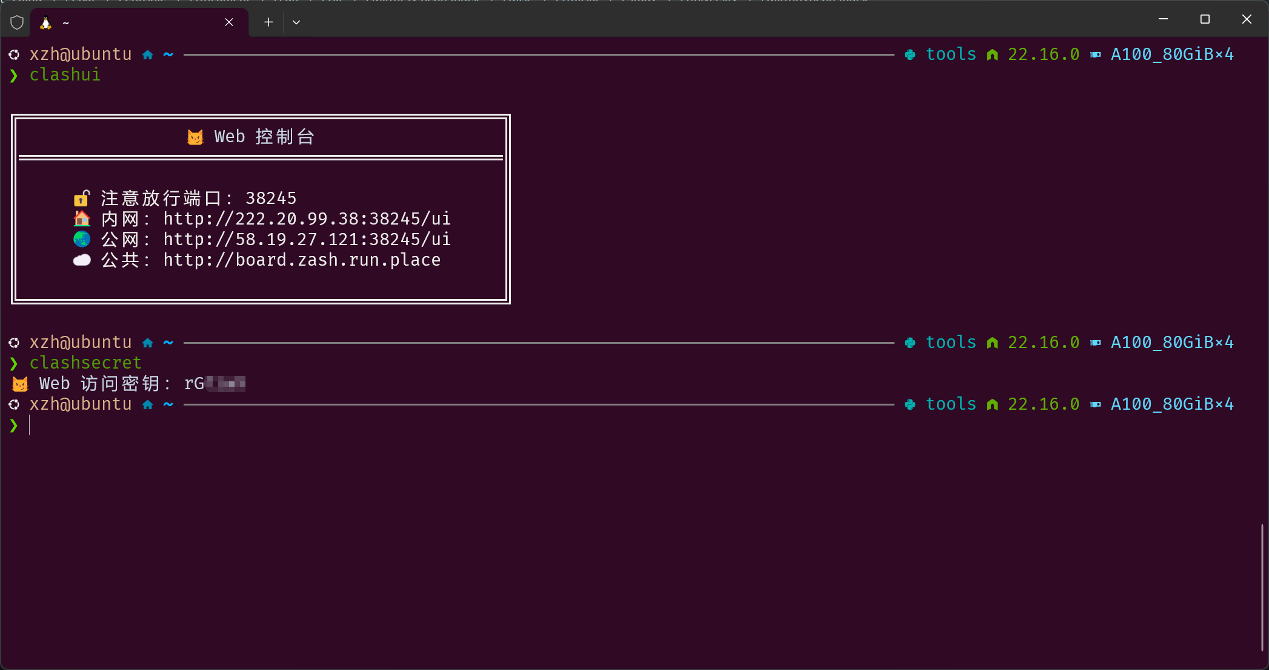Click the "公网:" label
Image resolution: width=1269 pixels, height=670 pixels.
[125, 239]
